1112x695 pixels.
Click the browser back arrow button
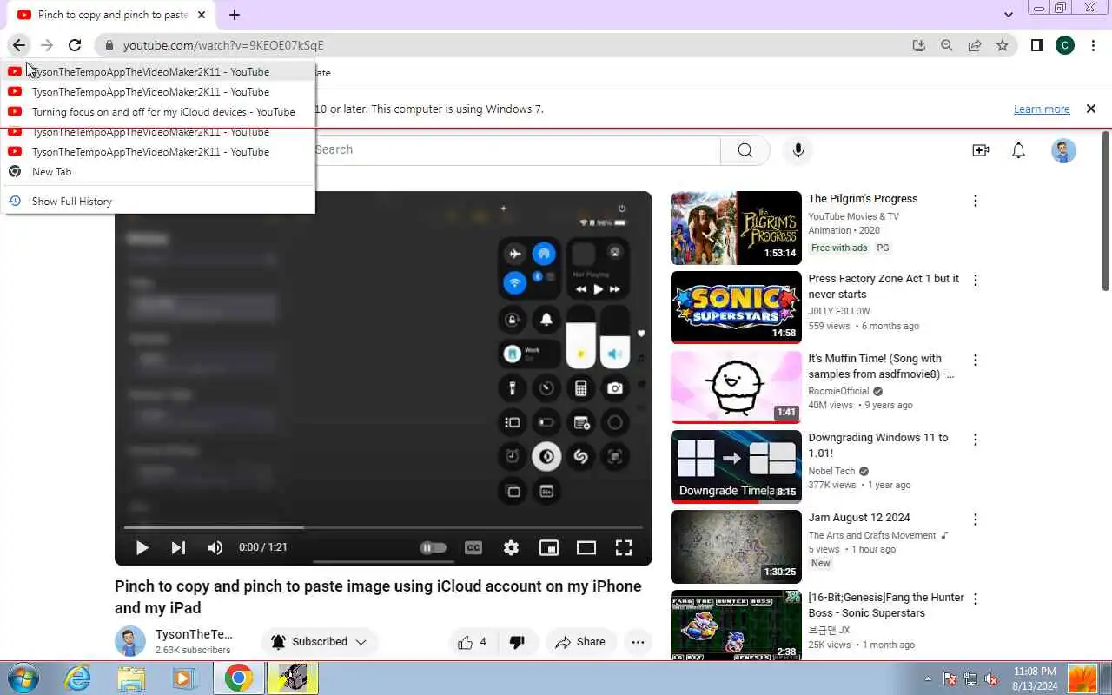click(19, 45)
